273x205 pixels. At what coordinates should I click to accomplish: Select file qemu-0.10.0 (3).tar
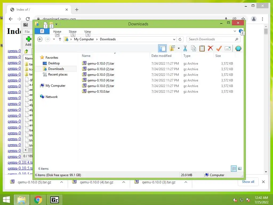[x=101, y=75]
